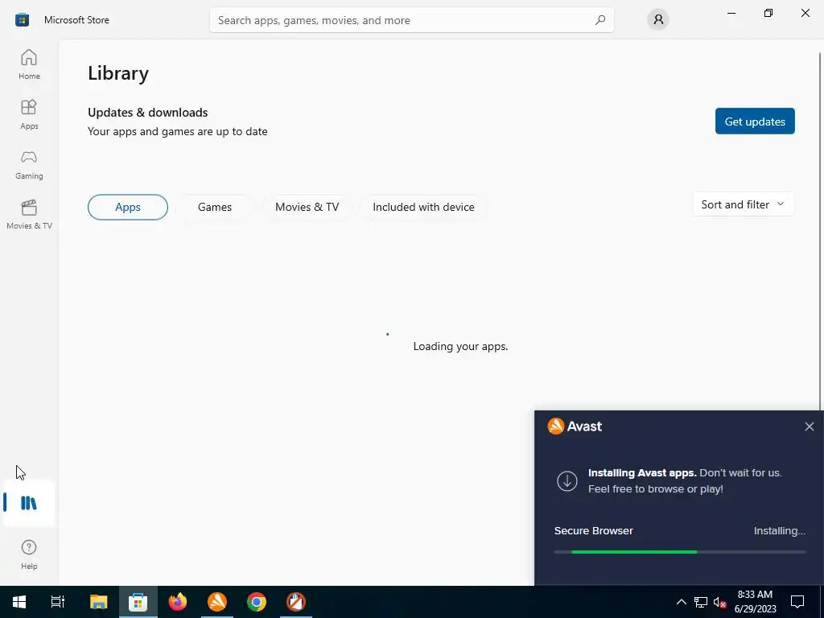Open Task View on the taskbar
Screen dimensions: 824x618
[58, 602]
